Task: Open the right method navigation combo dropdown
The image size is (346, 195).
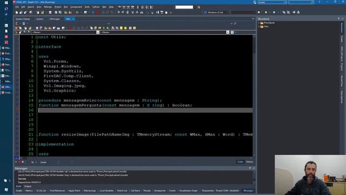Action: pos(228,32)
